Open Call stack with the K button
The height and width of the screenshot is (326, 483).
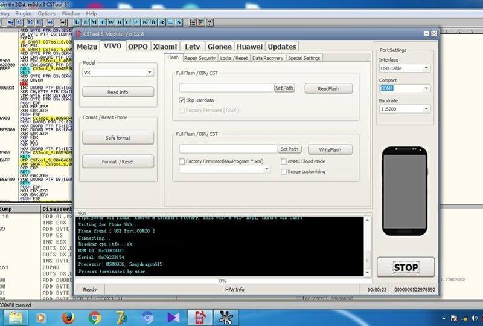(144, 22)
